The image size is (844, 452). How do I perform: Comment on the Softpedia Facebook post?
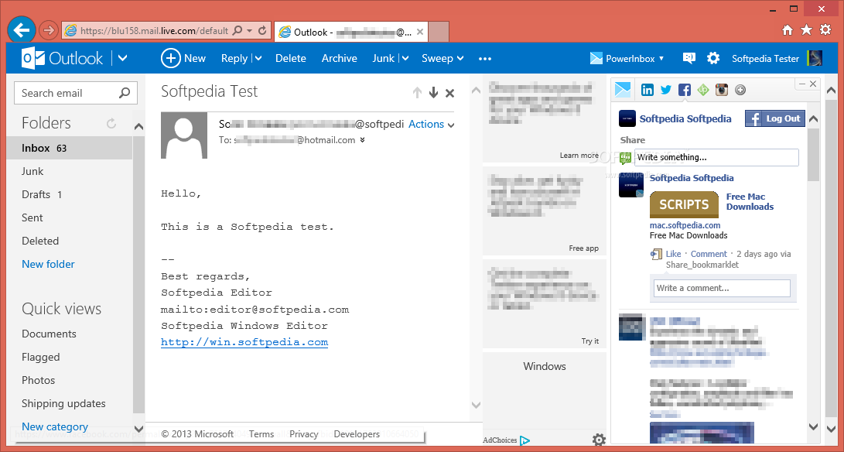click(709, 254)
